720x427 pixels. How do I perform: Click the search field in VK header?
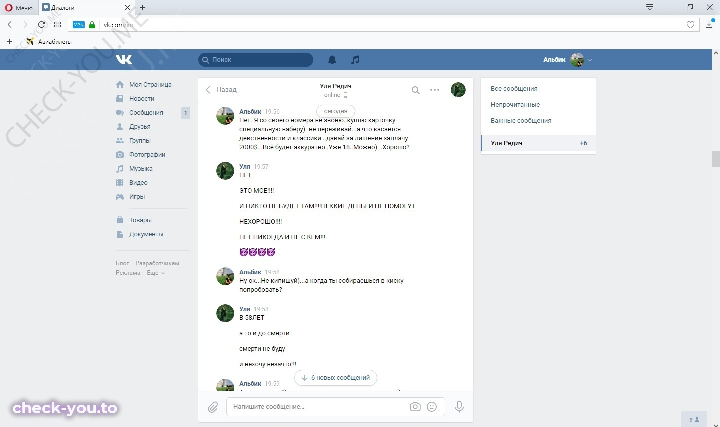click(256, 60)
